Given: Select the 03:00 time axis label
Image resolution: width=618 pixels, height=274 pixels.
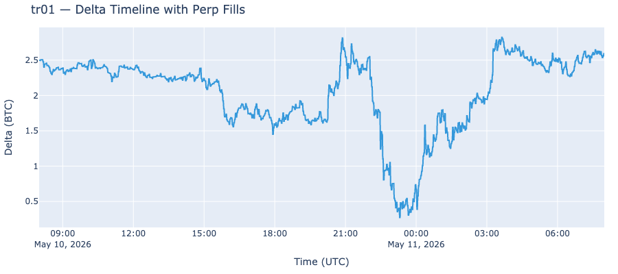Looking at the screenshot, I should coord(486,234).
